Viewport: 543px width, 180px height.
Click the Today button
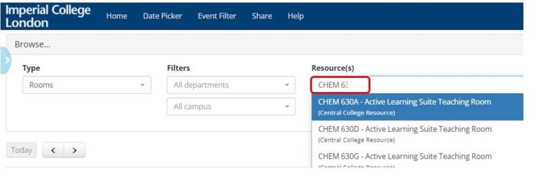point(21,150)
